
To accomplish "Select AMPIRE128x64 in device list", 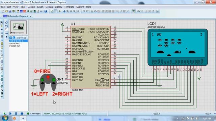I will pos(18,41).
